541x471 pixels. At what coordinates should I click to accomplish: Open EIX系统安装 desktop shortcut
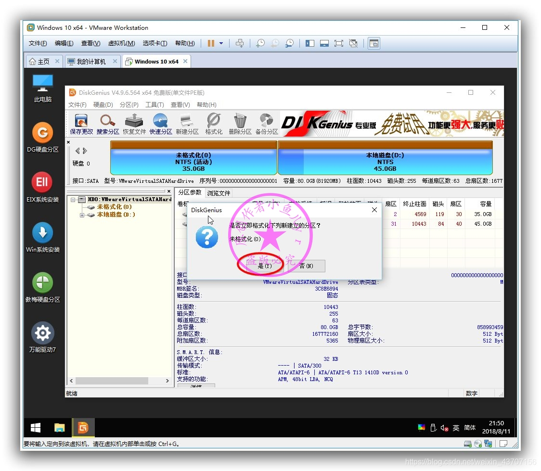(43, 187)
